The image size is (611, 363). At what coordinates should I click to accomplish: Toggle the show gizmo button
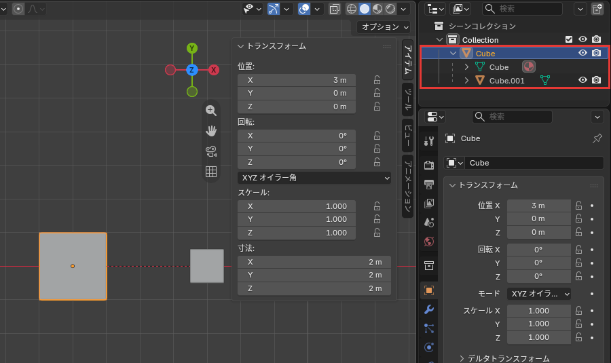(x=274, y=9)
